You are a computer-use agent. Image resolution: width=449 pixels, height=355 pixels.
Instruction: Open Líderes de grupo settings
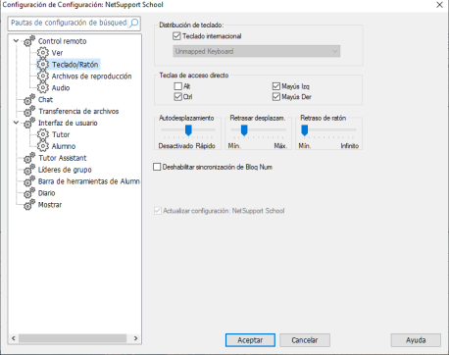(x=65, y=170)
